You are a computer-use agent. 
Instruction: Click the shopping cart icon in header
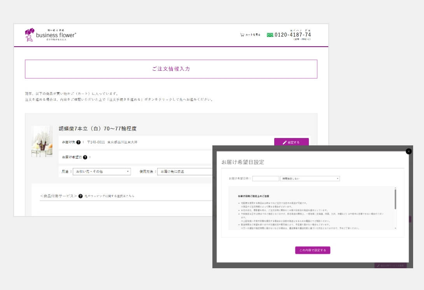click(242, 35)
